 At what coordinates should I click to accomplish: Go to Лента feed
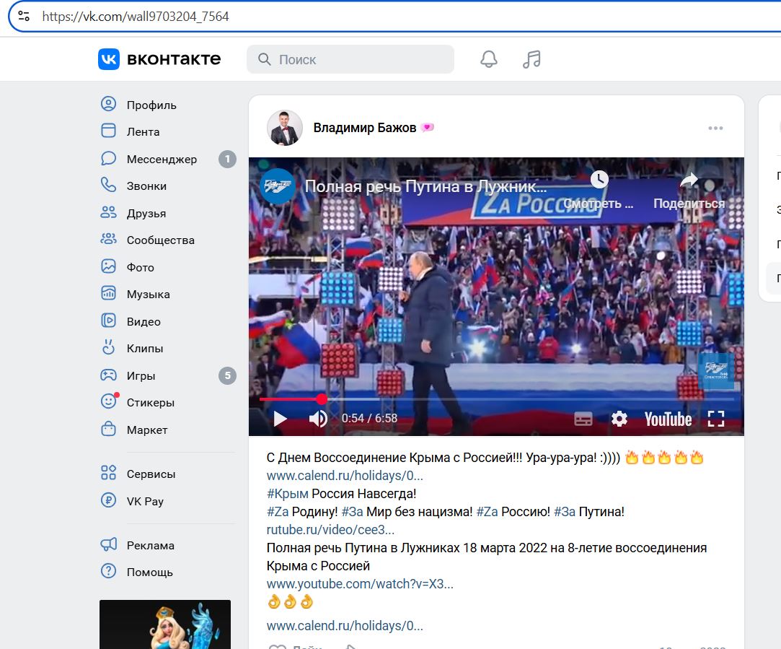(x=143, y=132)
